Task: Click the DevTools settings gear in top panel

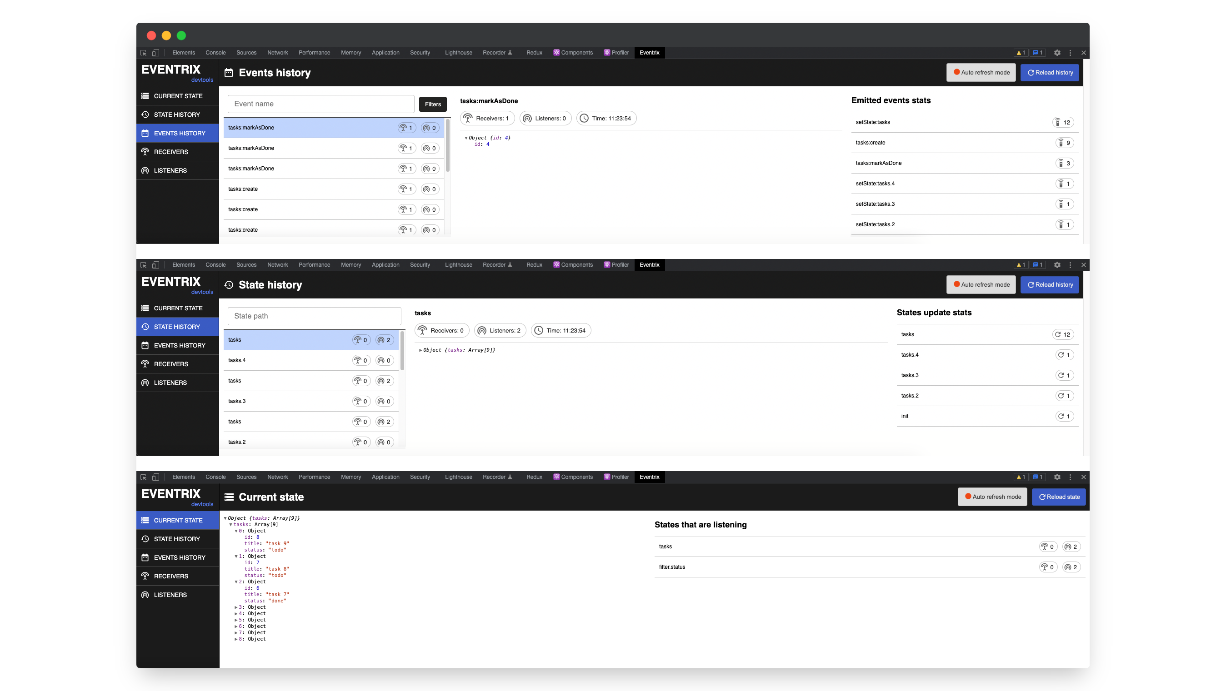Action: point(1057,53)
